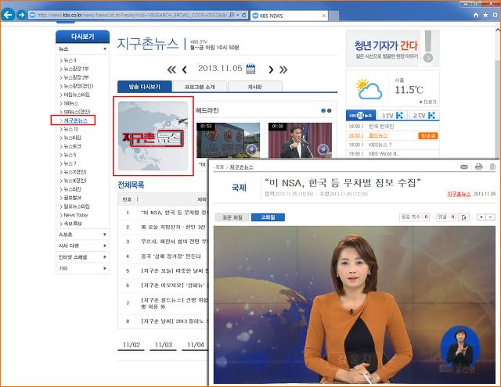Image resolution: width=501 pixels, height=387 pixels.
Task: Select the 방송 다시보기 tab
Action: (x=144, y=87)
